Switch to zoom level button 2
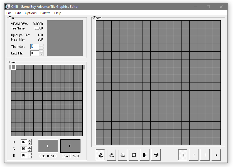 click(194, 155)
